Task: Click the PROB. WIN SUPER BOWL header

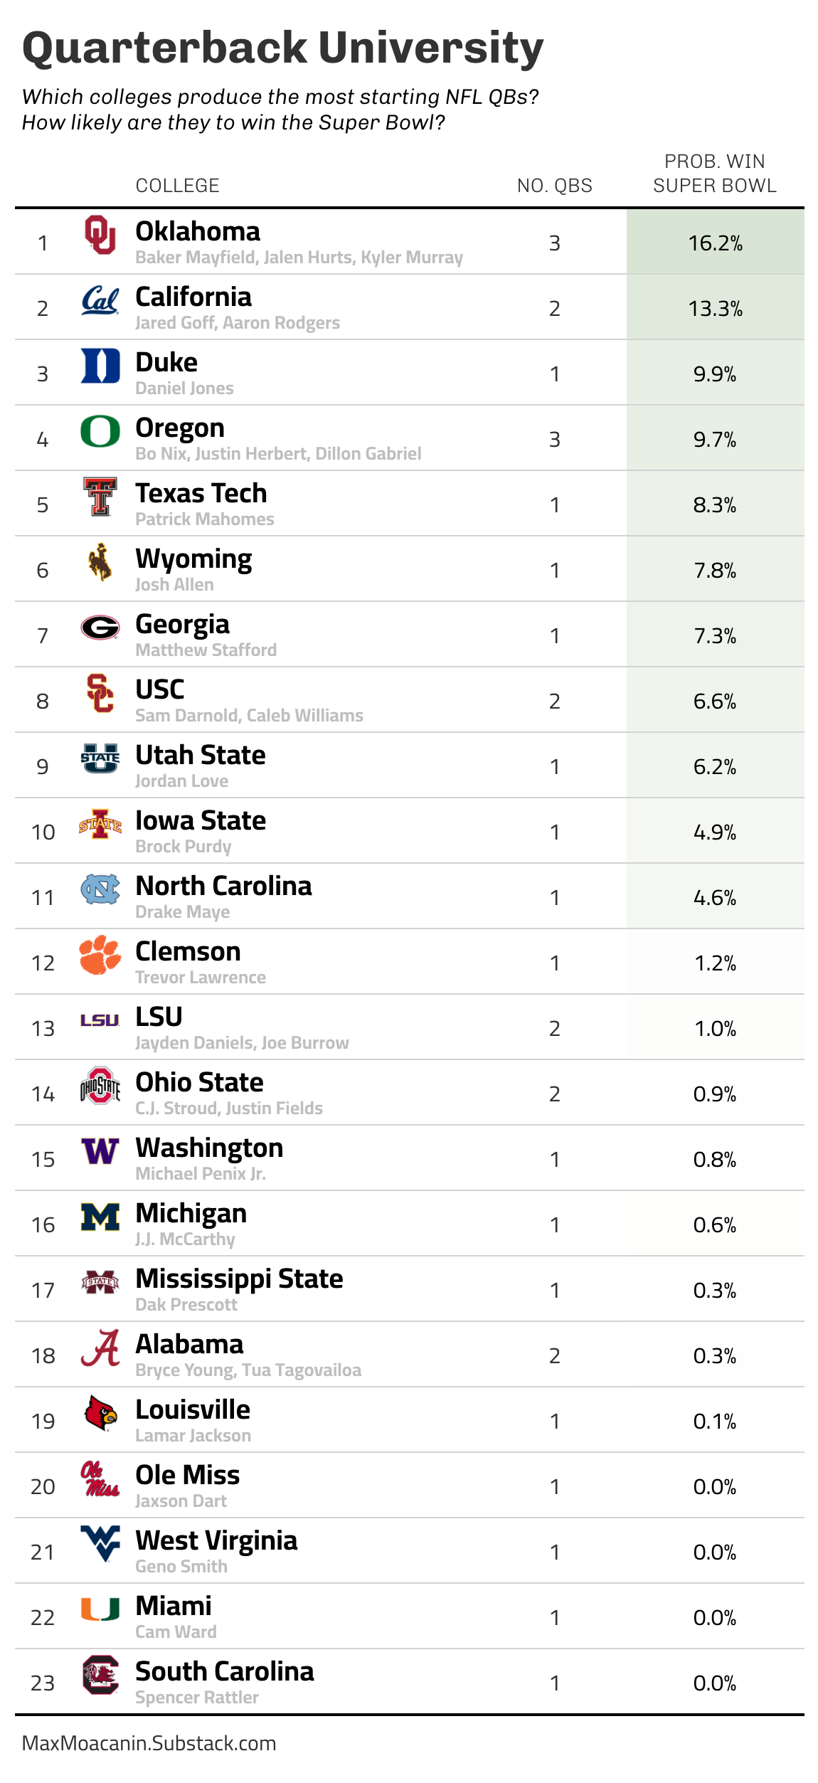Action: pos(714,174)
